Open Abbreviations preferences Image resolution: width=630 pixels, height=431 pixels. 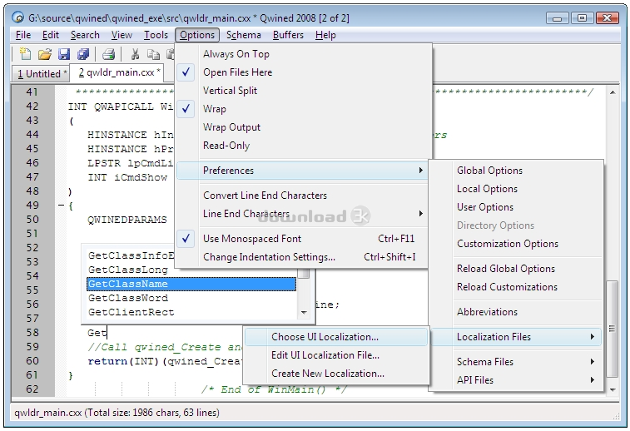(516, 312)
